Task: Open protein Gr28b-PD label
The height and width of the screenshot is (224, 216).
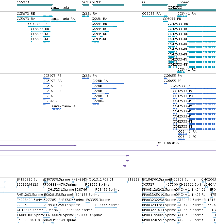Action: tap(100, 96)
